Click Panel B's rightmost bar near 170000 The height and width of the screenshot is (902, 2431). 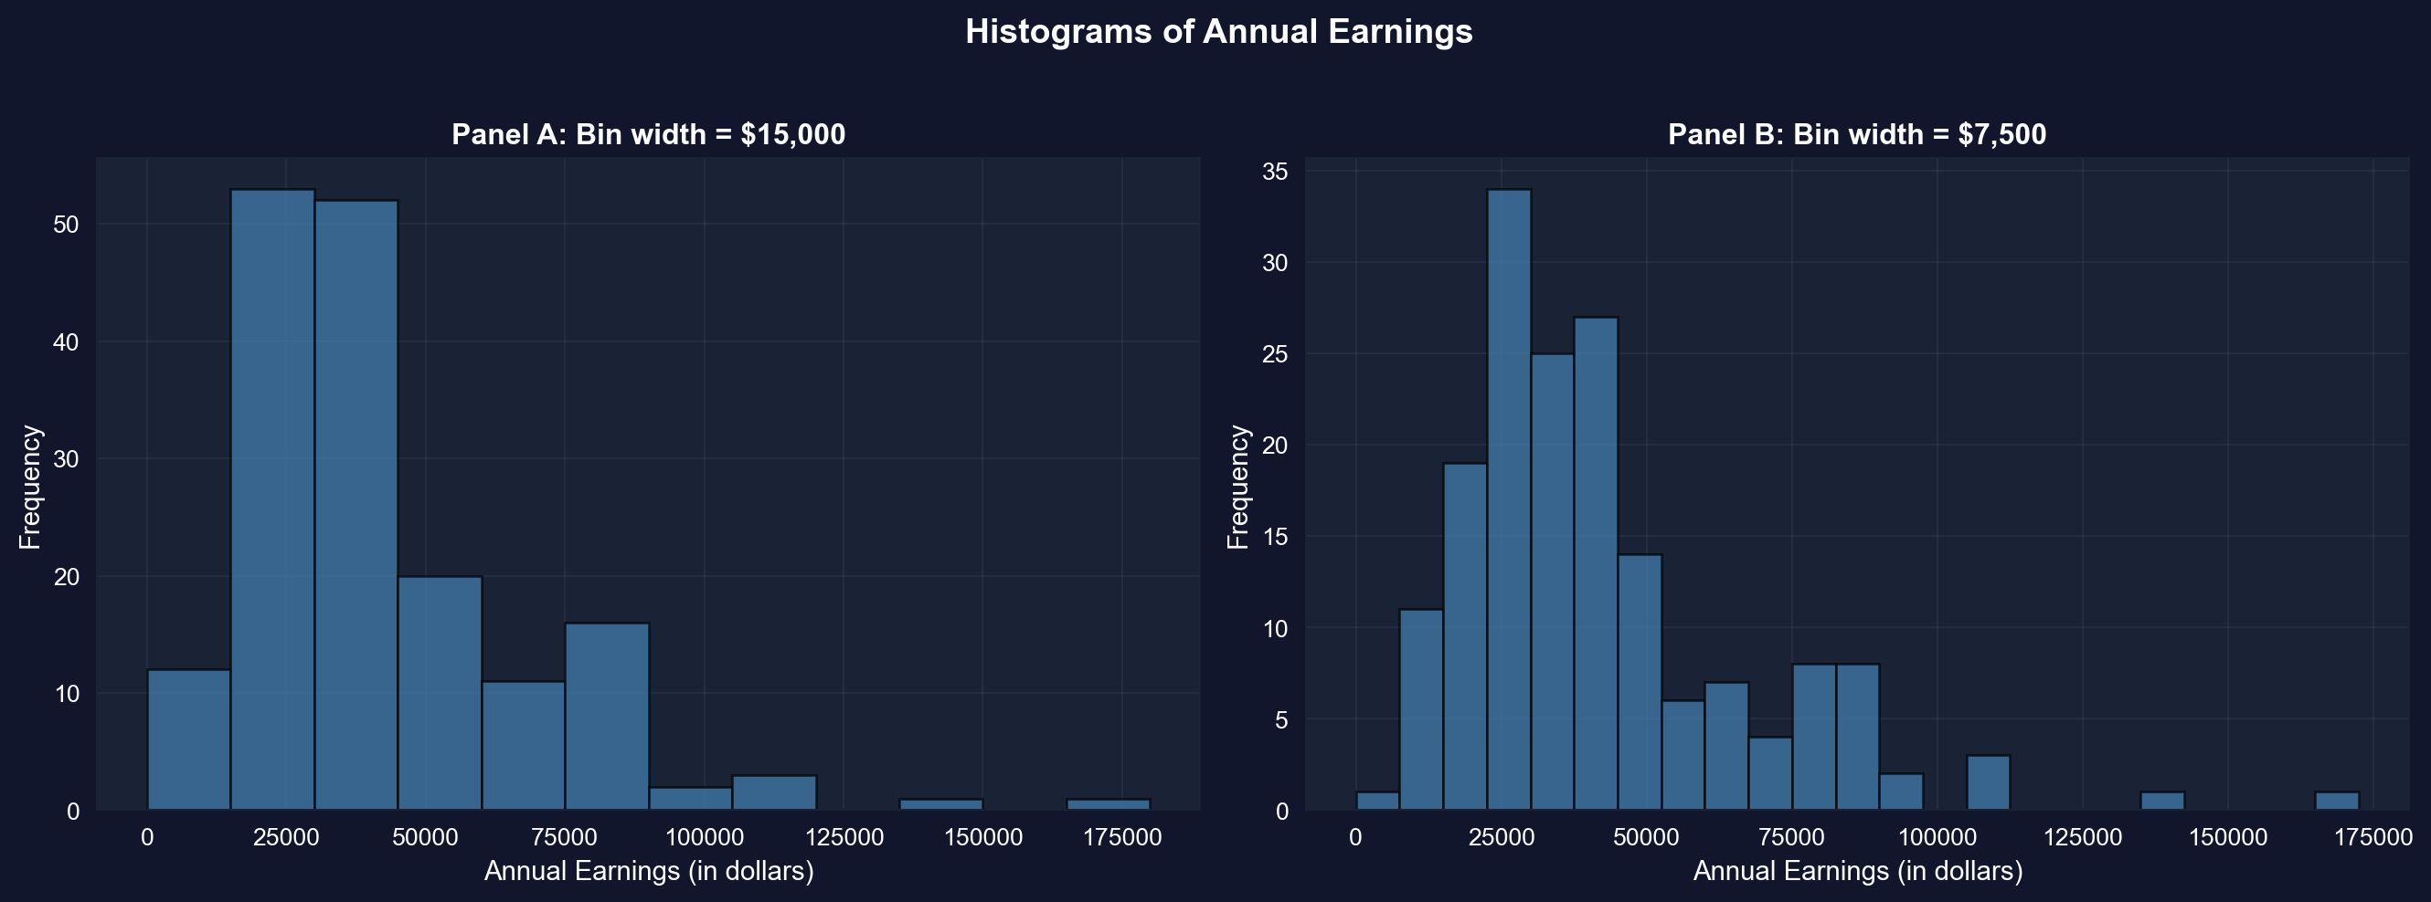[x=2337, y=802]
